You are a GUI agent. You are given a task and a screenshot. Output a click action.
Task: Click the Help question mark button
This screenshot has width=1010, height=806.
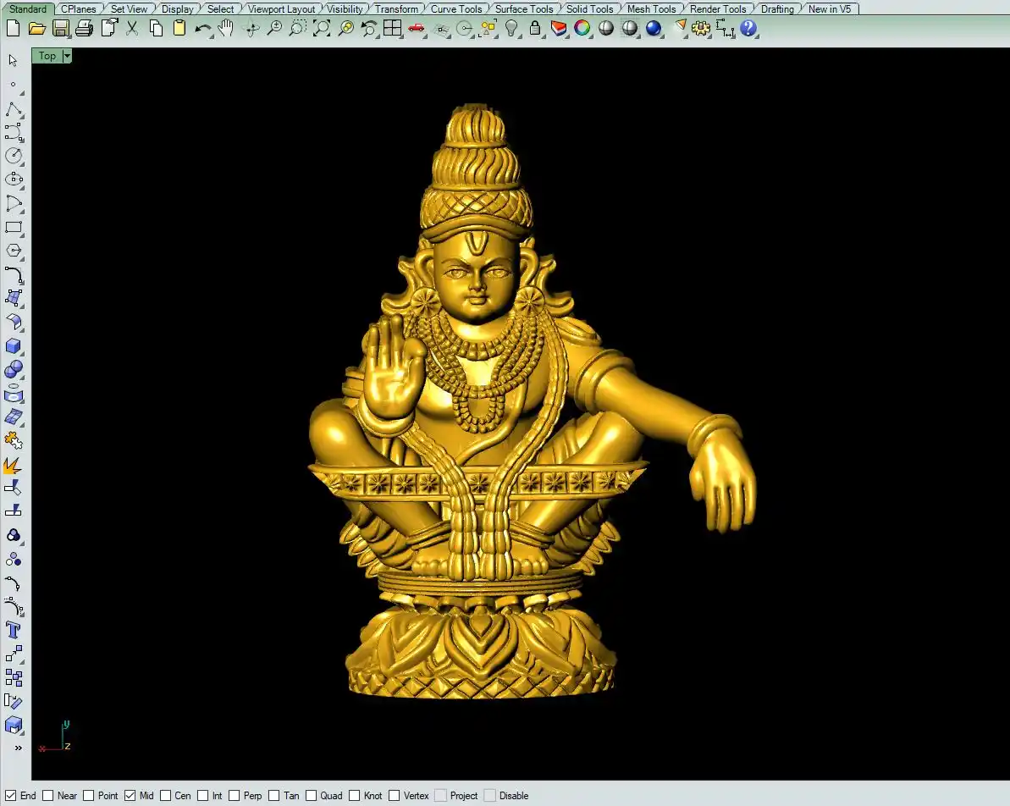(748, 28)
